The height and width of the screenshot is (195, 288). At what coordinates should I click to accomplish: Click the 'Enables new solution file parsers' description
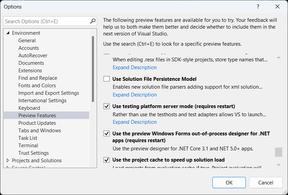[188, 87]
